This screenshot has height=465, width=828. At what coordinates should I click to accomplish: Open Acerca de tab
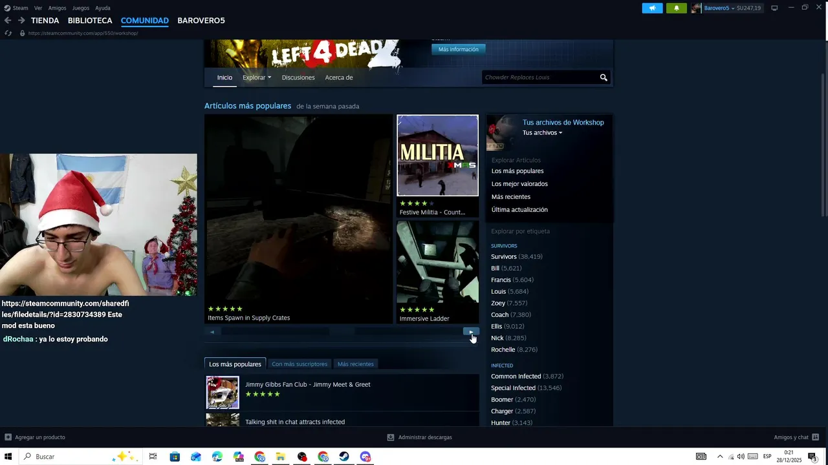339,77
